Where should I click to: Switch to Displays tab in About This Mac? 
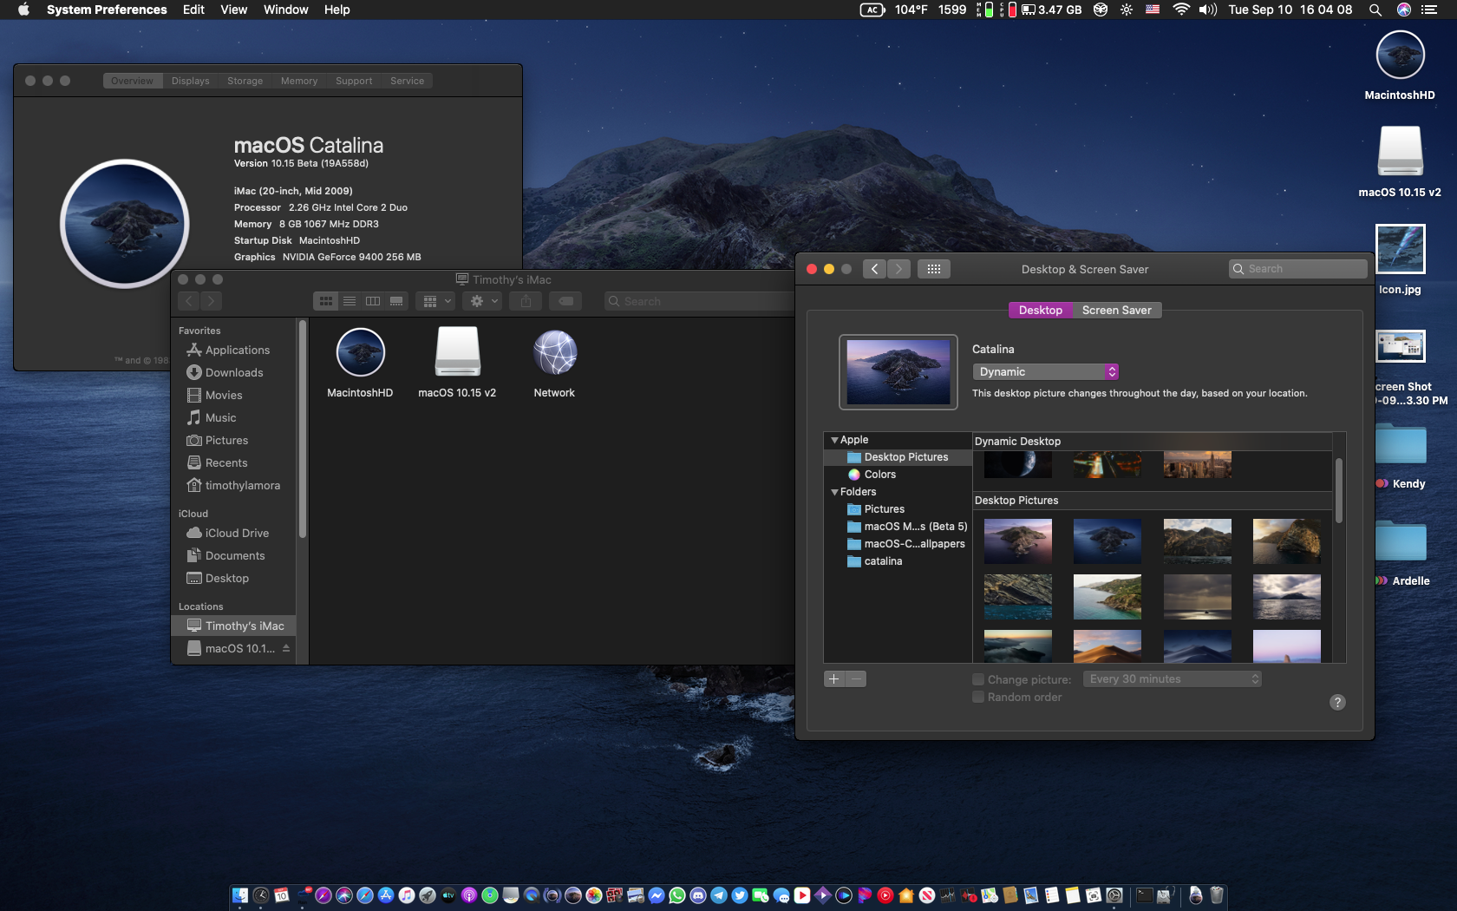190,81
